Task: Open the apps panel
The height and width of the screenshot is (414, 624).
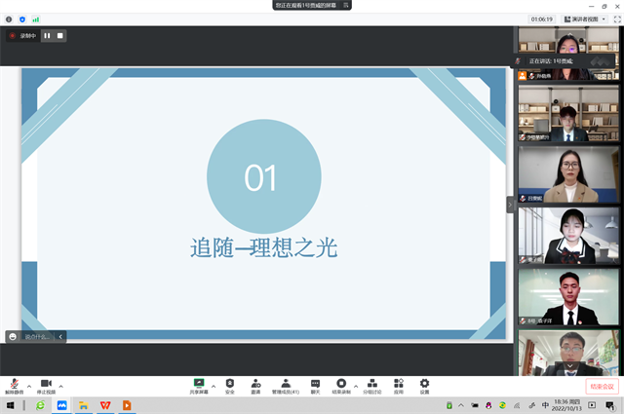Action: point(398,384)
